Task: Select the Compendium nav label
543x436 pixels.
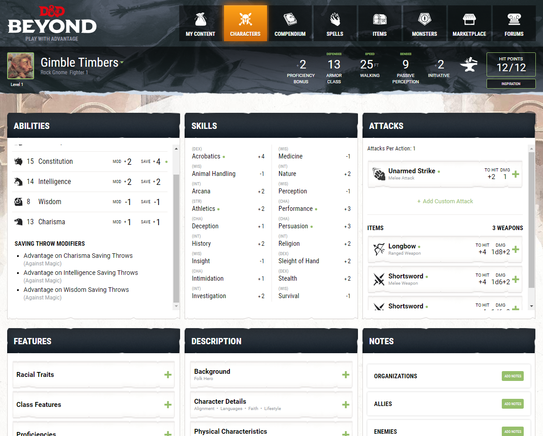Action: click(x=290, y=34)
